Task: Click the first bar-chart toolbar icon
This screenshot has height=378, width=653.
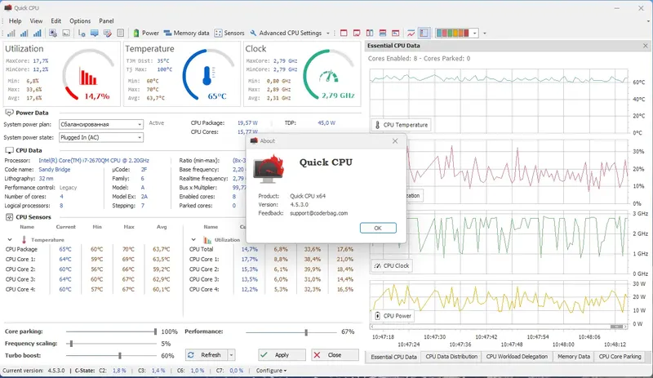Action: (11, 33)
